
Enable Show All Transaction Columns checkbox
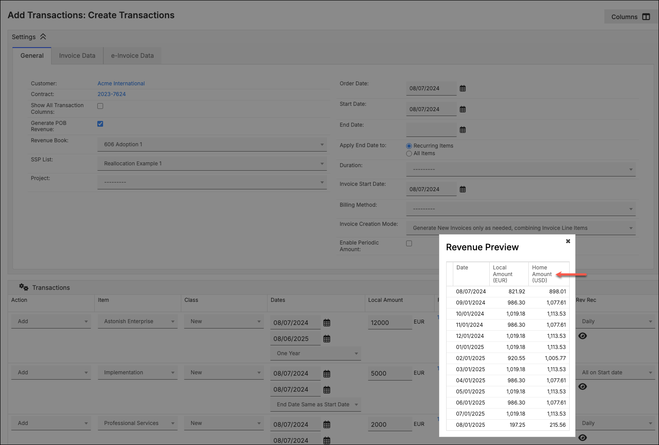point(100,106)
